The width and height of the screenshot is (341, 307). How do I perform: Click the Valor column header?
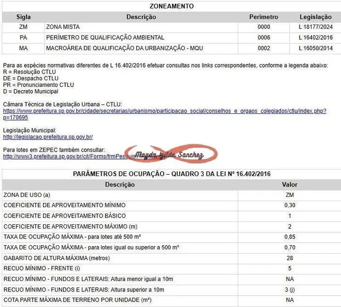pyautogui.click(x=289, y=185)
